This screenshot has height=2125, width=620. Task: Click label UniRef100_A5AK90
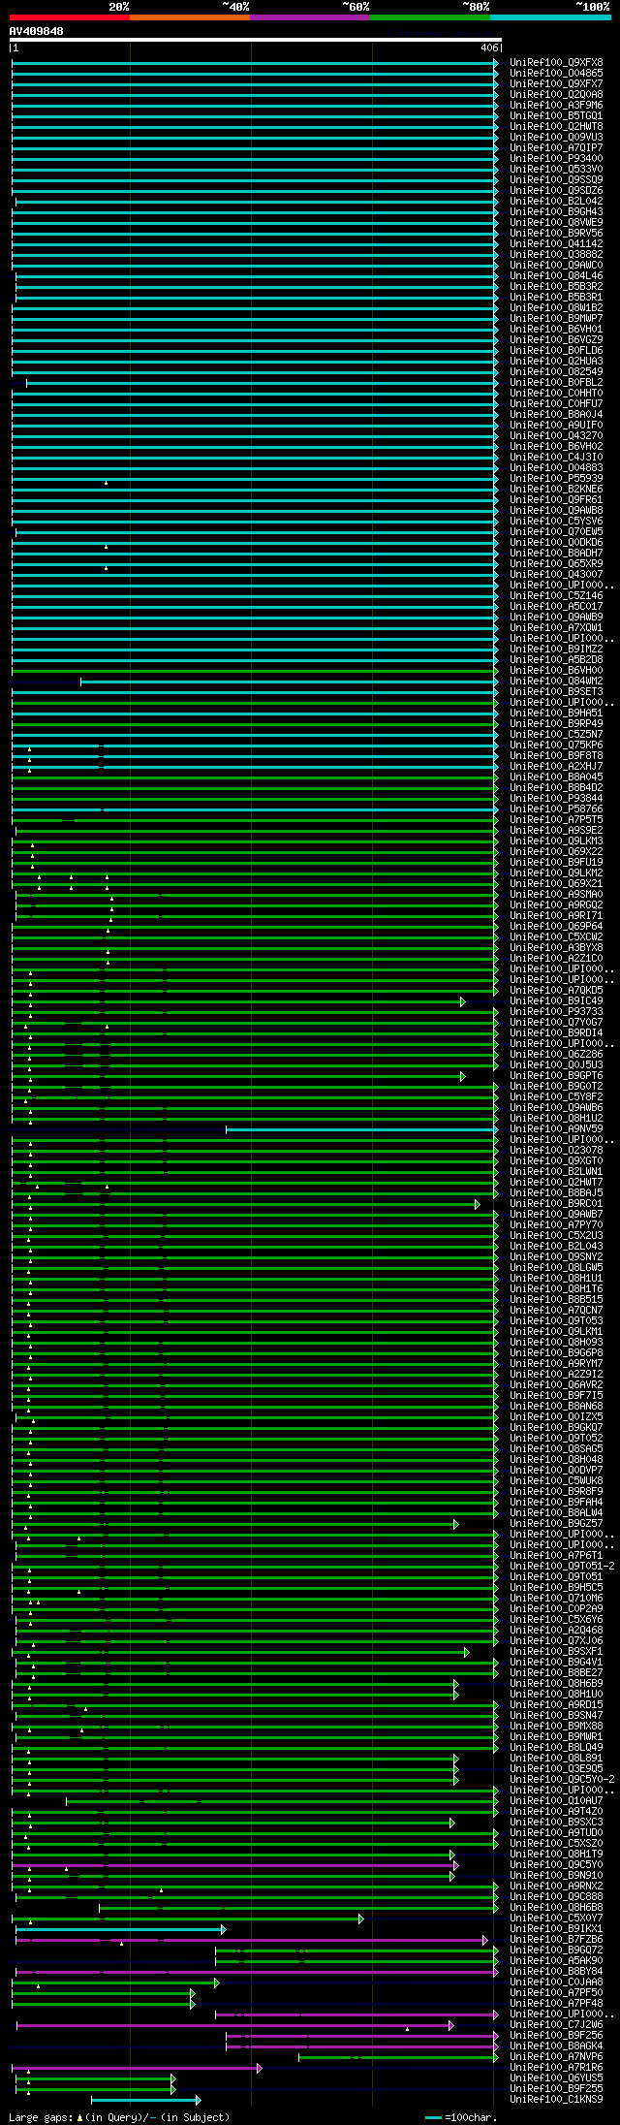[556, 1960]
